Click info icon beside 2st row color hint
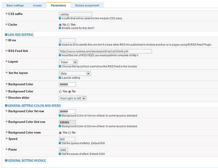This screenshot has height=168, width=218. point(60,126)
